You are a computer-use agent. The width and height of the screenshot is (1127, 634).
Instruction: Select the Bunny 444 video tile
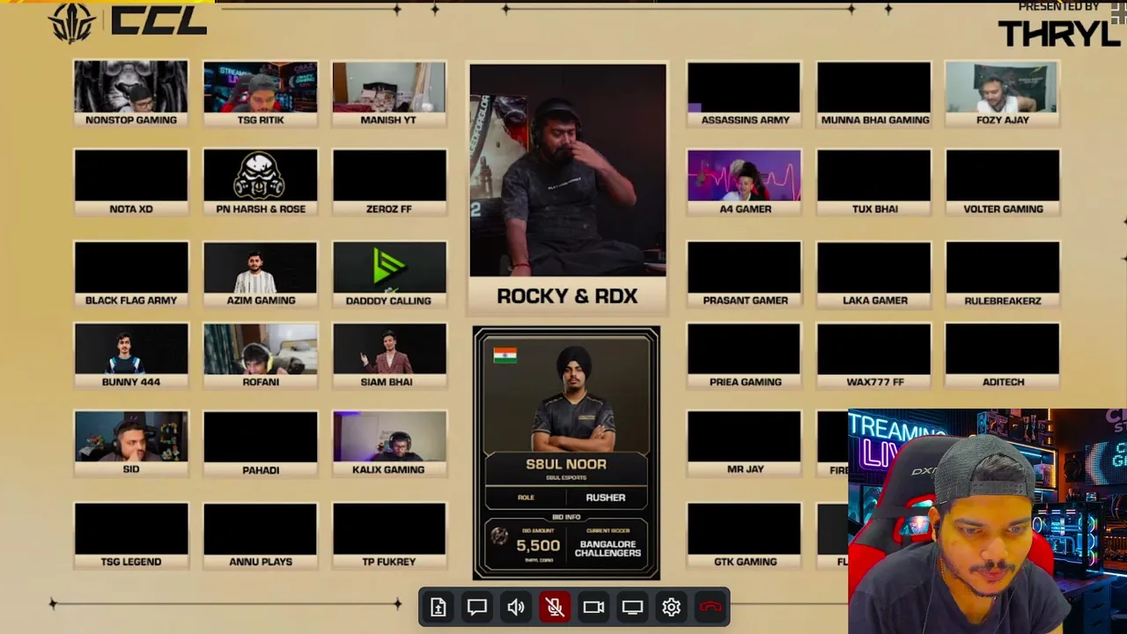point(131,356)
